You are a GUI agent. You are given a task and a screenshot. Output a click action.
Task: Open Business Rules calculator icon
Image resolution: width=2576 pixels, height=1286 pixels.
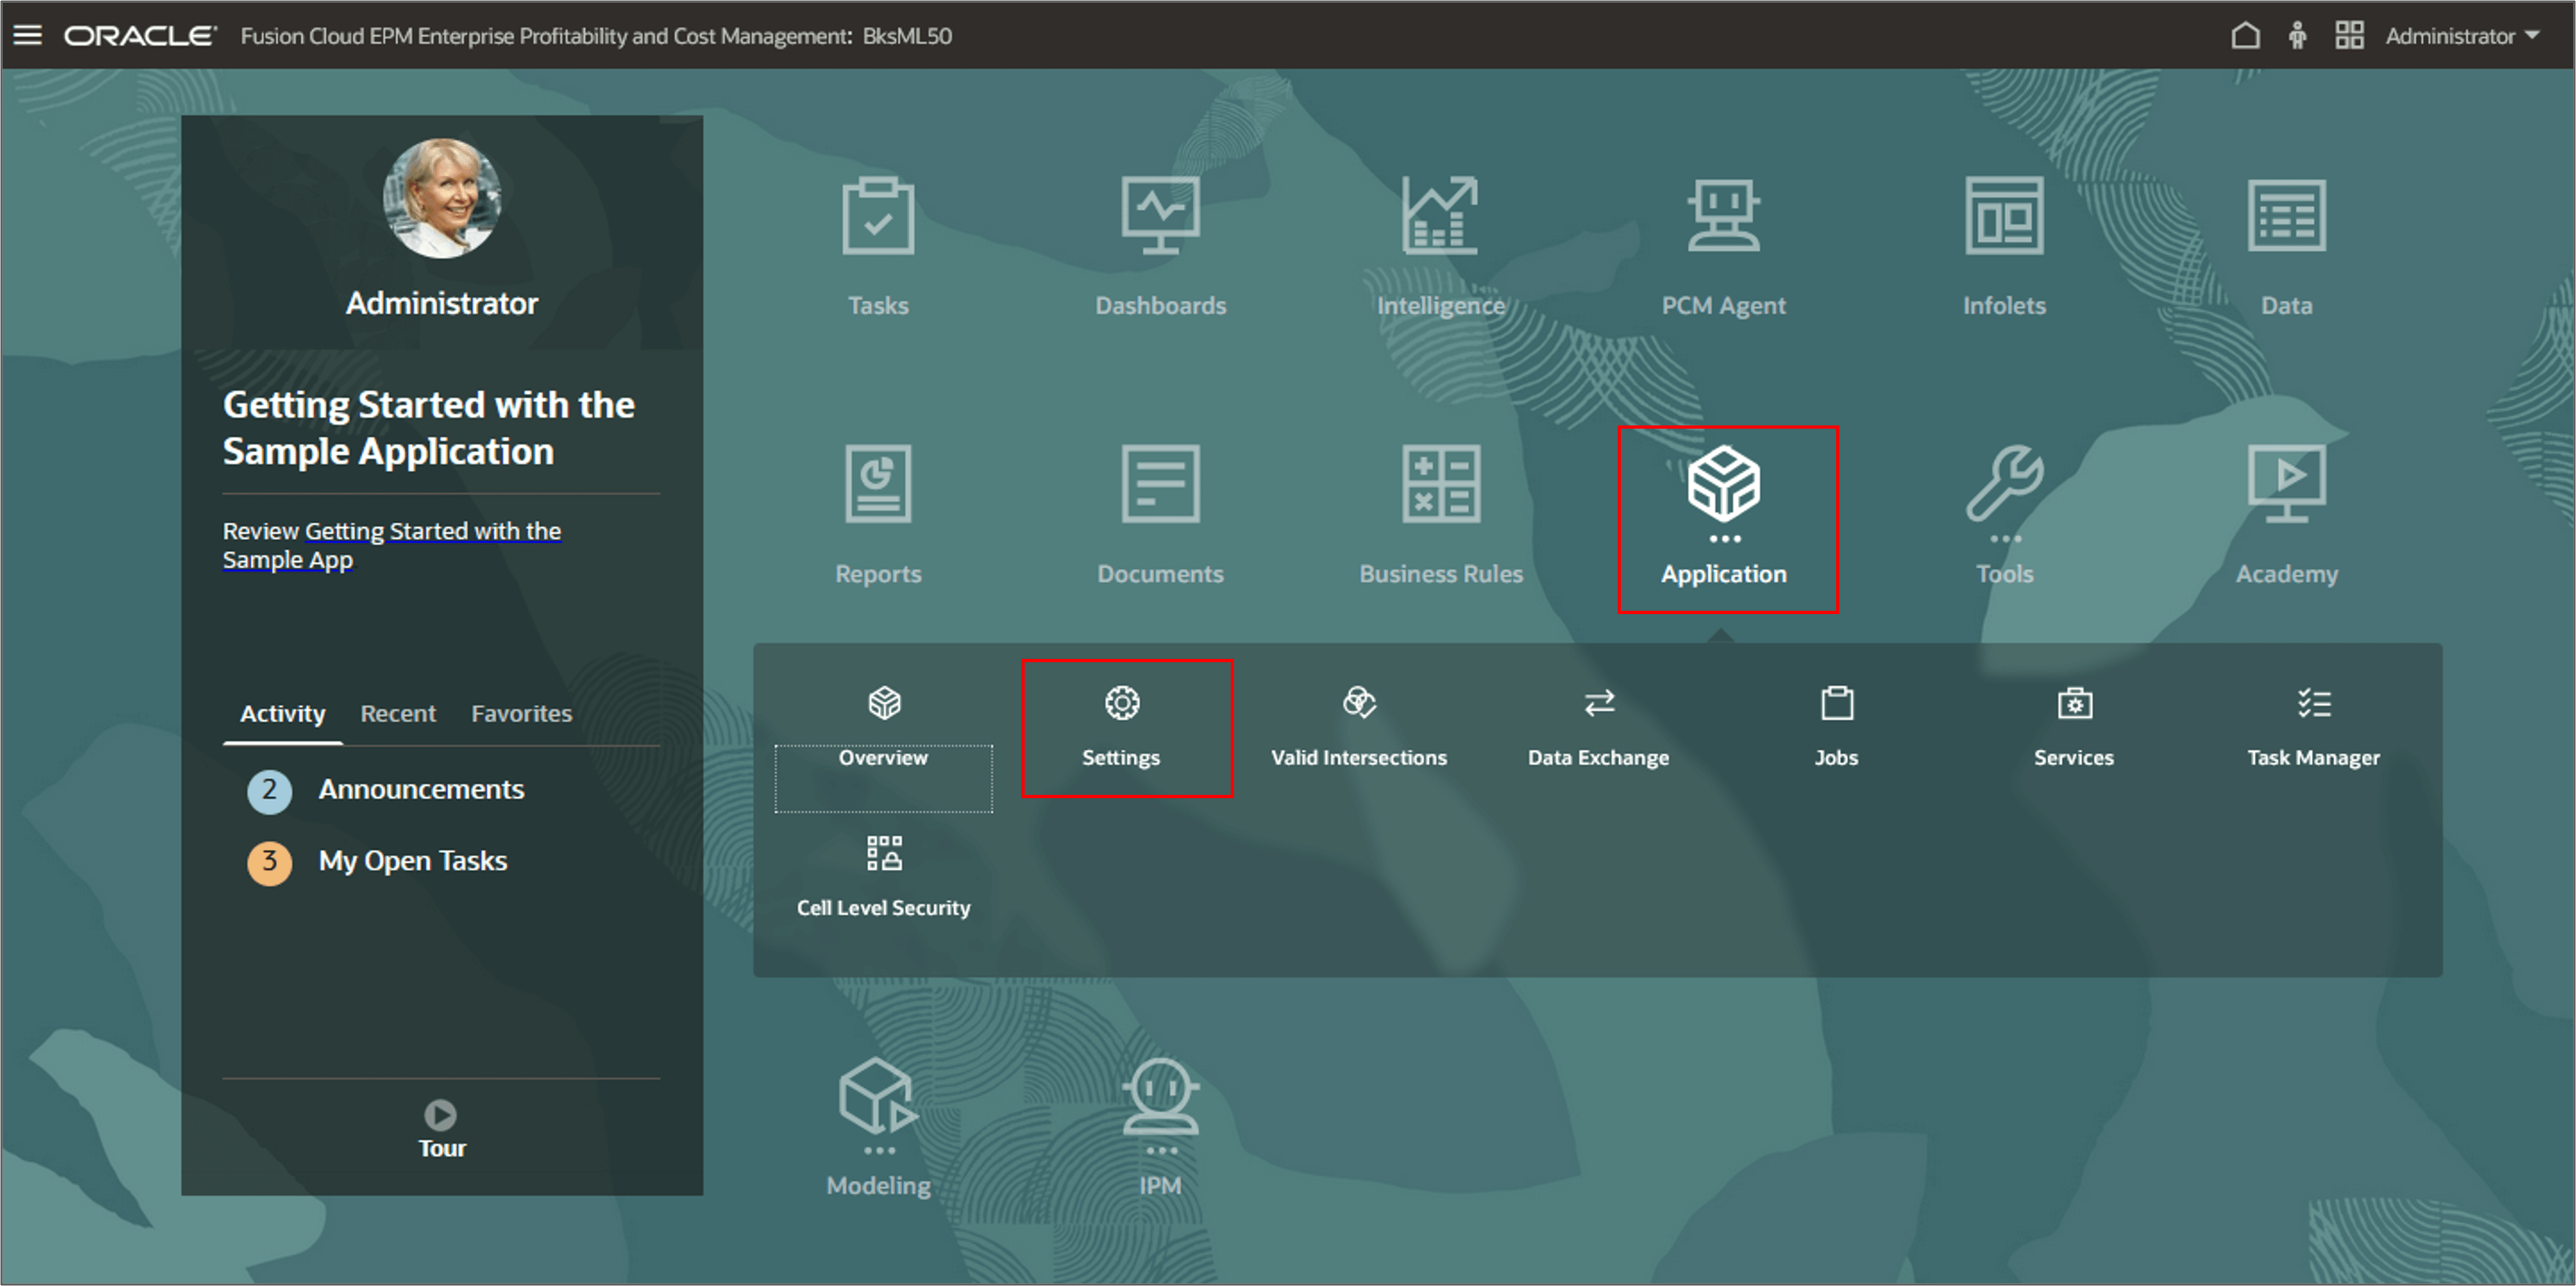click(x=1440, y=485)
